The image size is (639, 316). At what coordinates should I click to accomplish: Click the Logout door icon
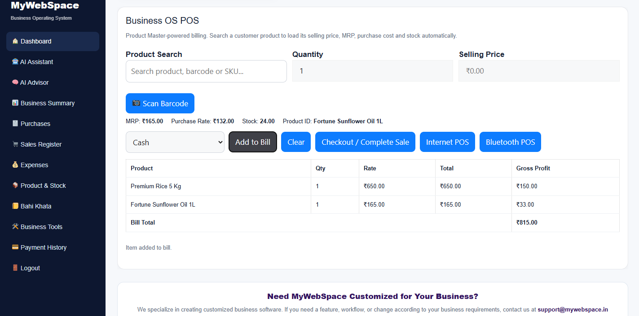[x=15, y=268]
